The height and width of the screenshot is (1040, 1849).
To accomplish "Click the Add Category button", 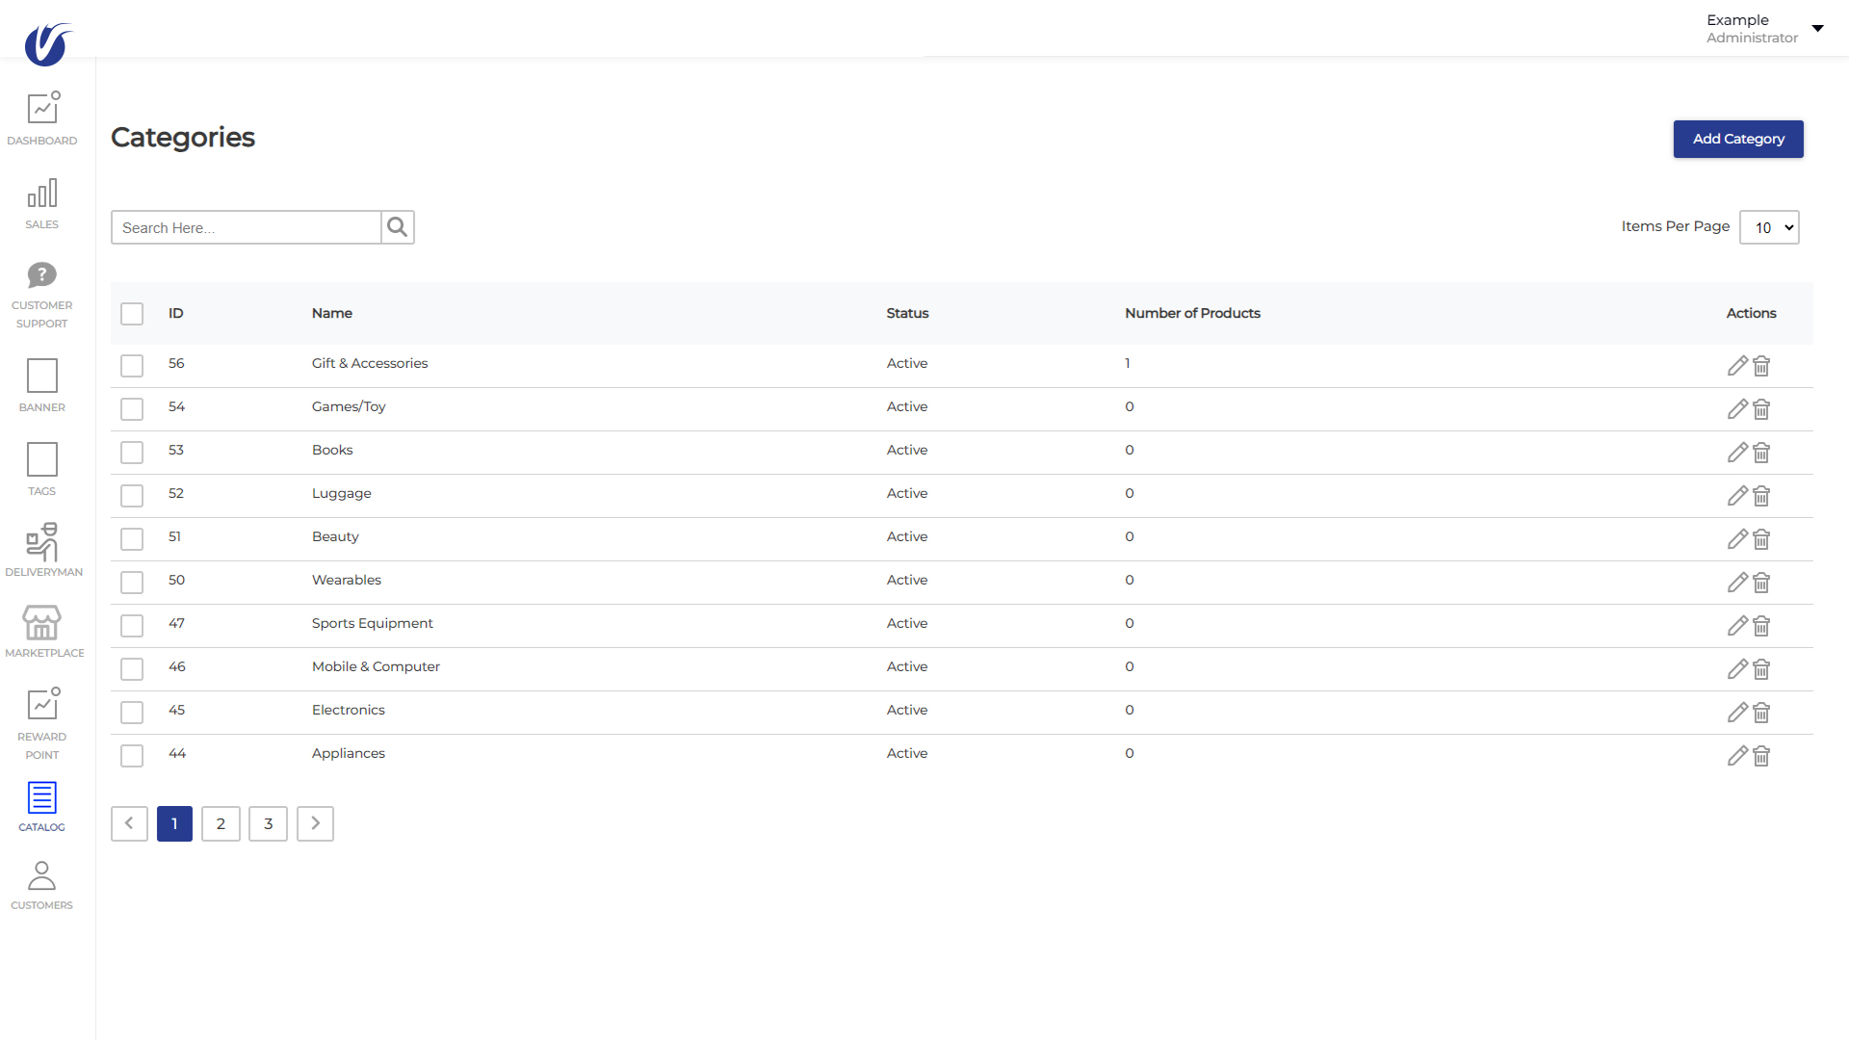I will click(1737, 139).
